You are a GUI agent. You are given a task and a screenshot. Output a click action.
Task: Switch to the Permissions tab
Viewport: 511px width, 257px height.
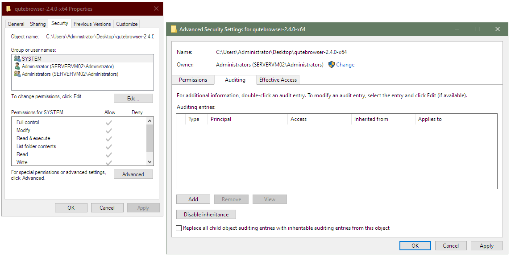pyautogui.click(x=193, y=80)
